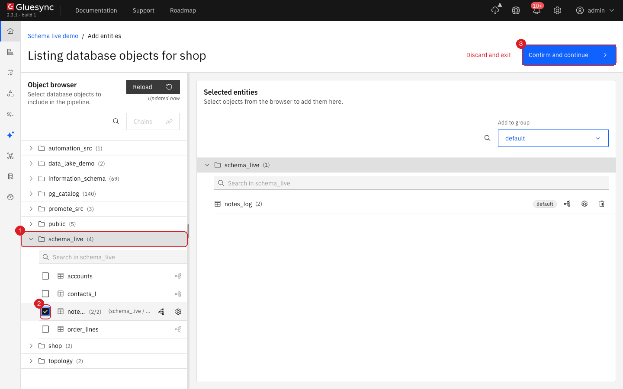Viewport: 623px width, 389px height.
Task: Focus the Search in schema_live field in Object browser
Action: tap(113, 257)
